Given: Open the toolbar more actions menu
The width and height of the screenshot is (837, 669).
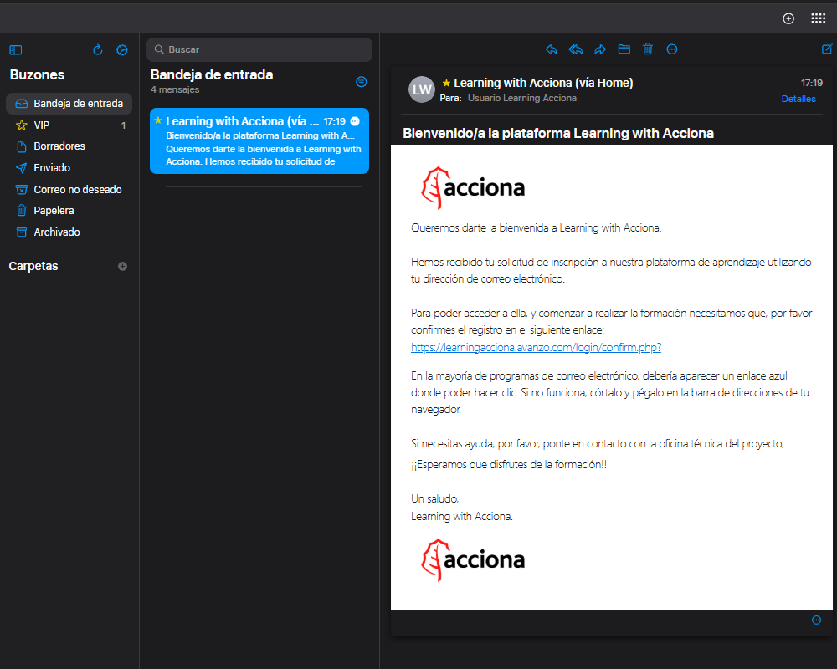Looking at the screenshot, I should (x=672, y=49).
